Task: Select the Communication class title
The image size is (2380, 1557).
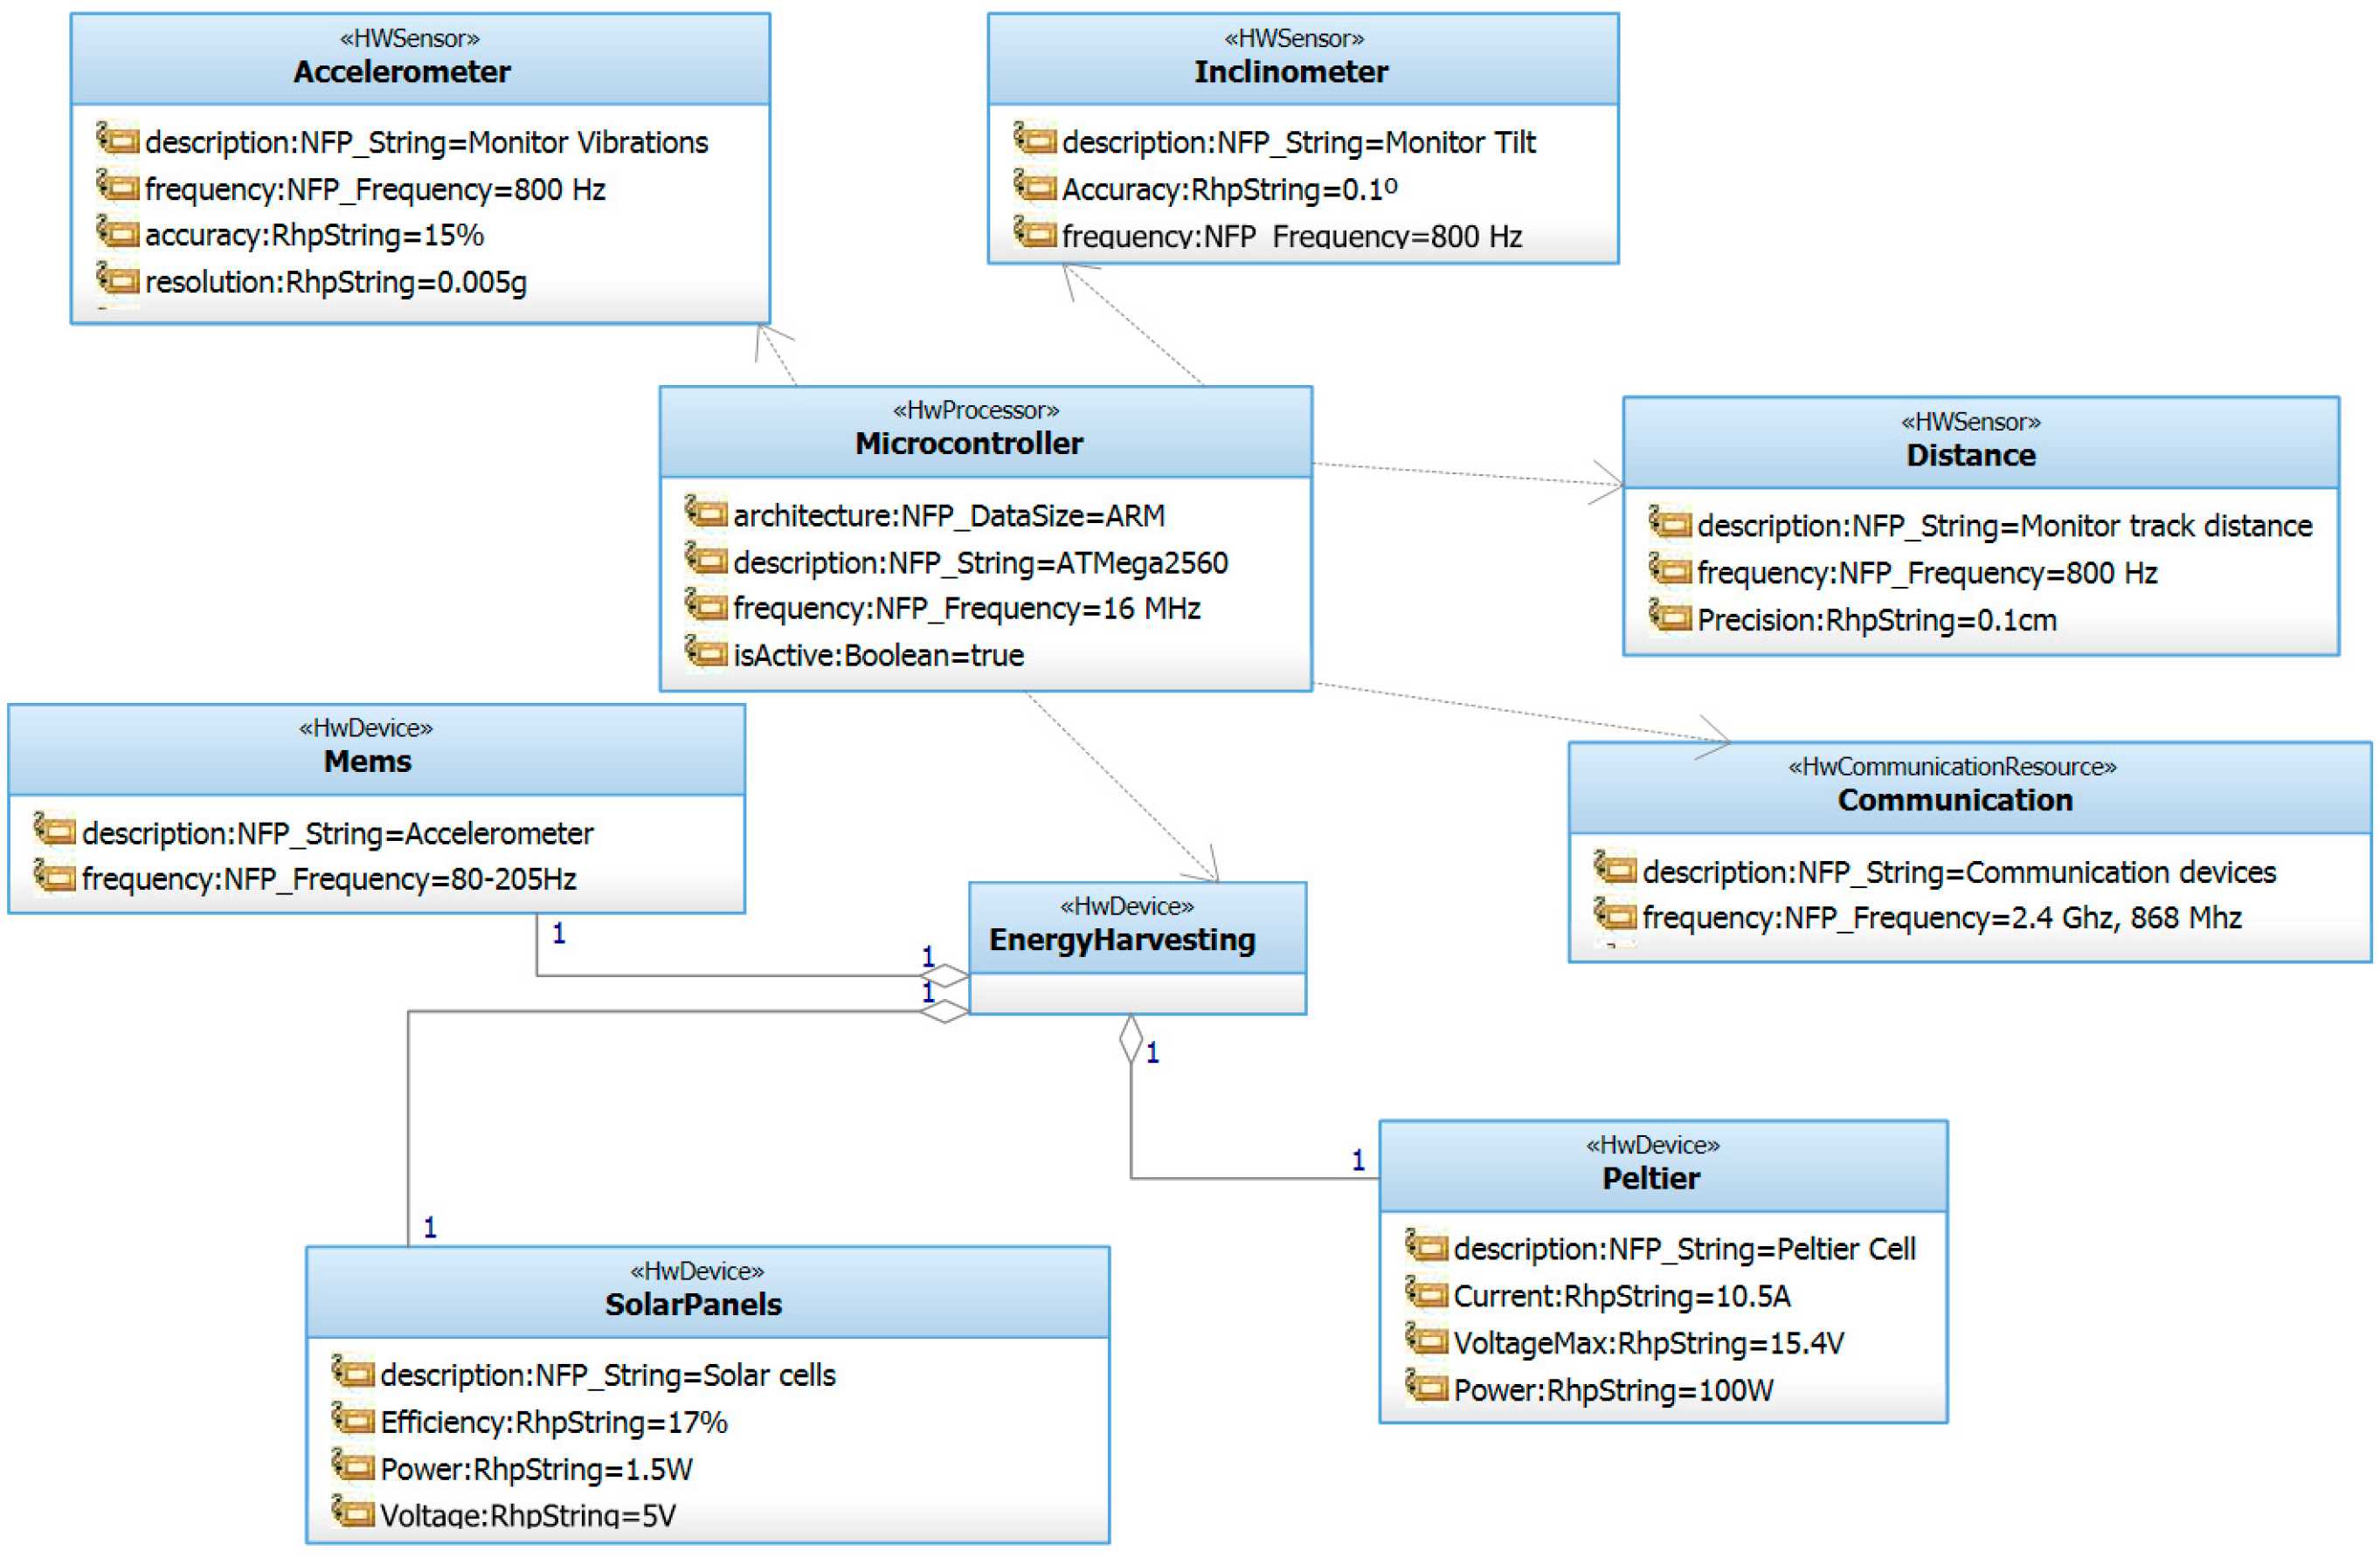Action: (x=1955, y=801)
